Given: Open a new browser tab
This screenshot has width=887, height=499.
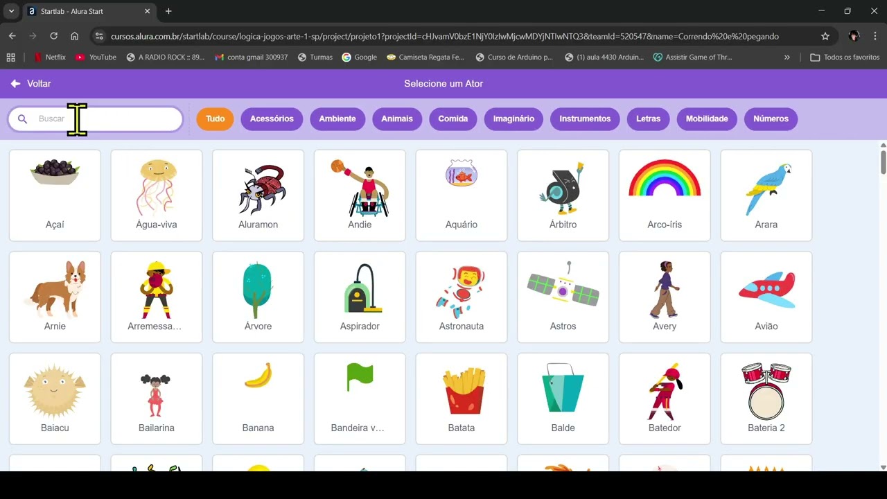Looking at the screenshot, I should tap(168, 11).
